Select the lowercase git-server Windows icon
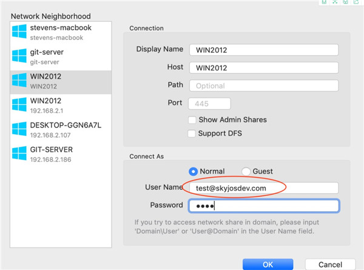Screen dimensions: 364x270 (20, 56)
